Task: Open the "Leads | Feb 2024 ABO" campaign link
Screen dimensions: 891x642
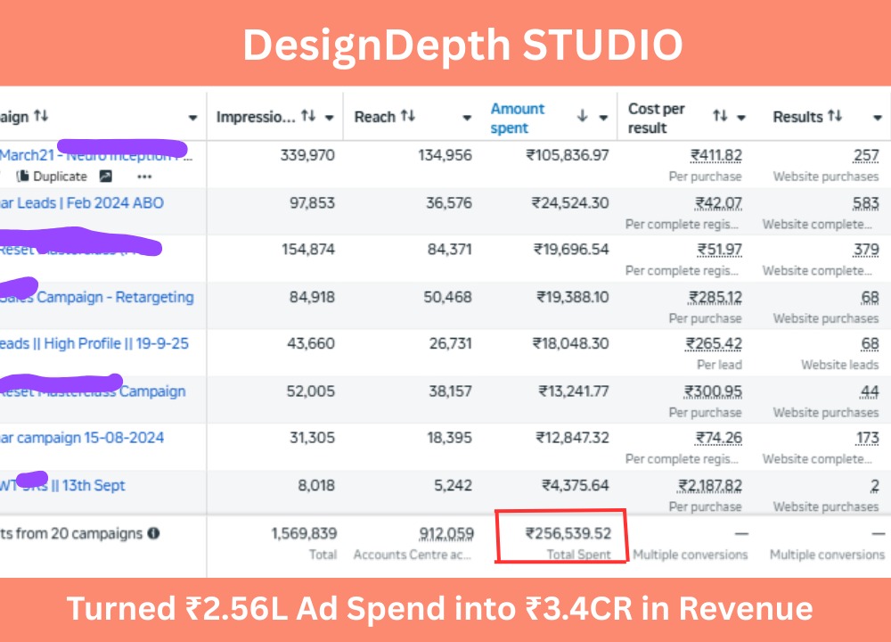Action: tap(82, 202)
